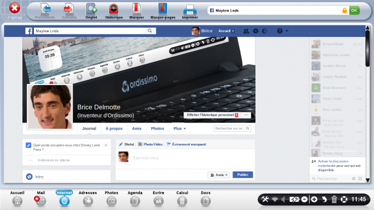This screenshot has height=210, width=374.
Task: Expand the Plus dropdown on profile
Action: pyautogui.click(x=180, y=128)
